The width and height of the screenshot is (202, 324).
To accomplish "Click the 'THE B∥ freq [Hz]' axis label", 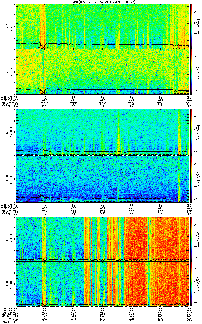I will 9,284.
